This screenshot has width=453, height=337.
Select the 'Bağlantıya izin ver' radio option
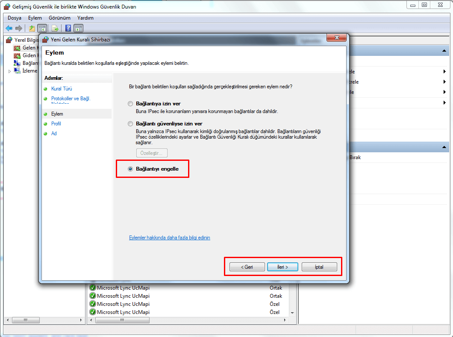[x=130, y=104]
